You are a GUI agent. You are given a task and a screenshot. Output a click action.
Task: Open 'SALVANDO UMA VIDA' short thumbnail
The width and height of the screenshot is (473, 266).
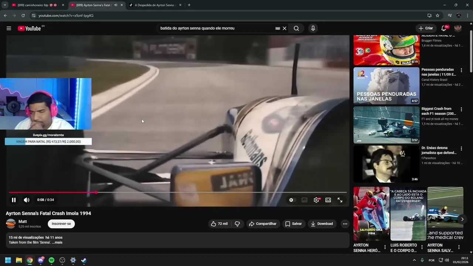[371, 214]
